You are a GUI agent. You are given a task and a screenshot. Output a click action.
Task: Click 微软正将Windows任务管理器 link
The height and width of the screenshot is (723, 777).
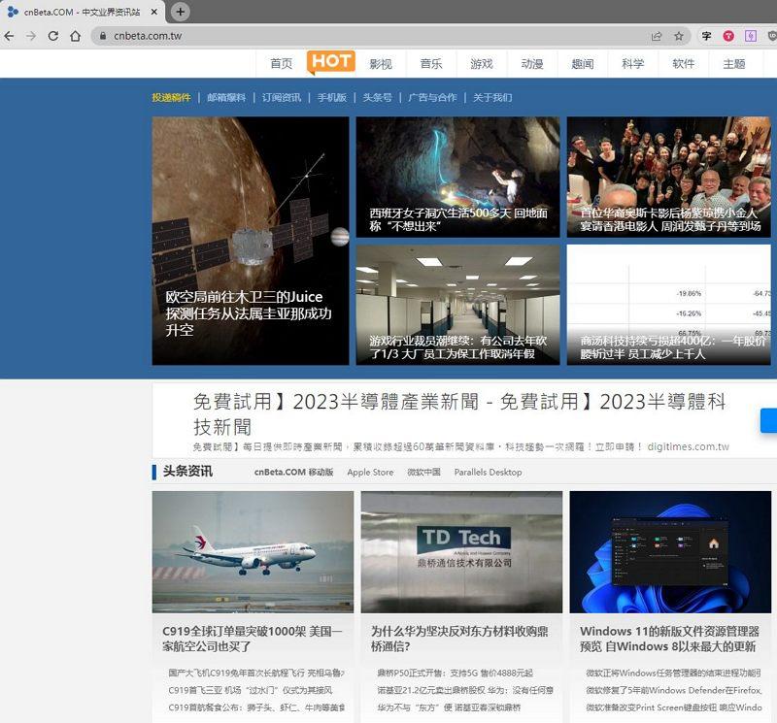(x=674, y=673)
